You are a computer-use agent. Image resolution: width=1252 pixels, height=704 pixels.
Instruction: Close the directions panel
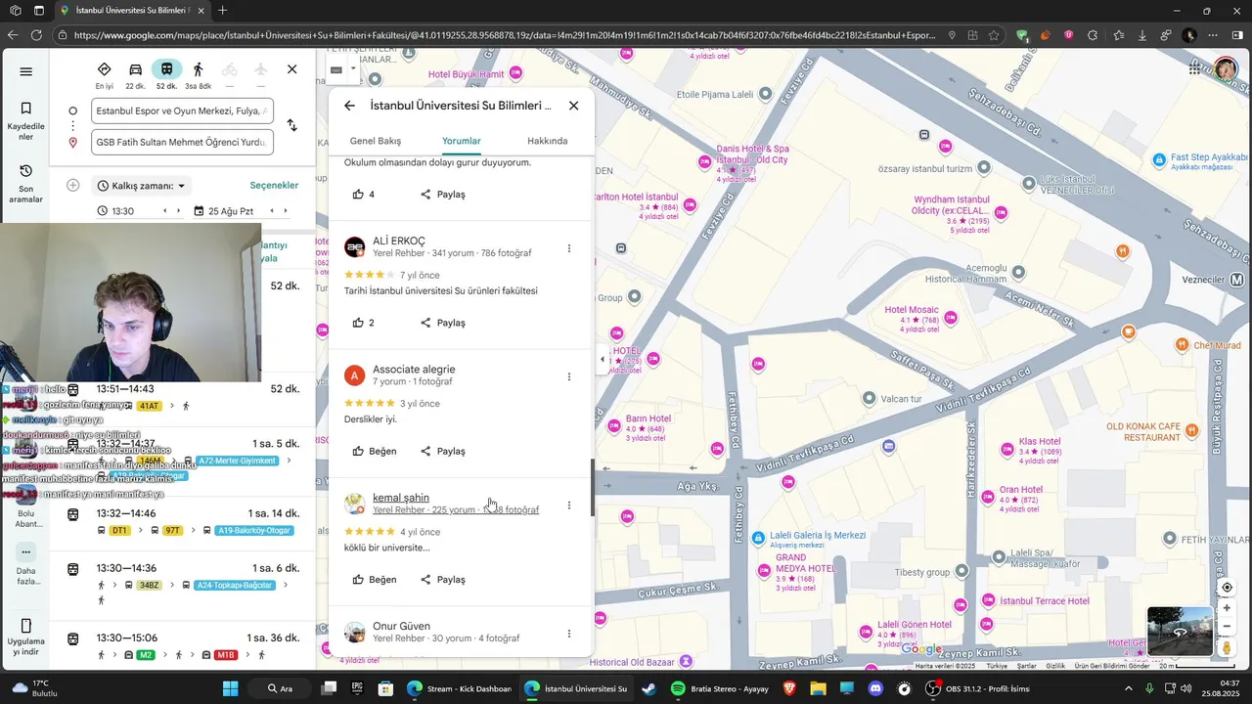[291, 69]
